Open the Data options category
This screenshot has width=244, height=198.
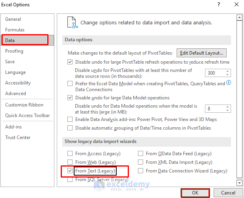click(11, 40)
